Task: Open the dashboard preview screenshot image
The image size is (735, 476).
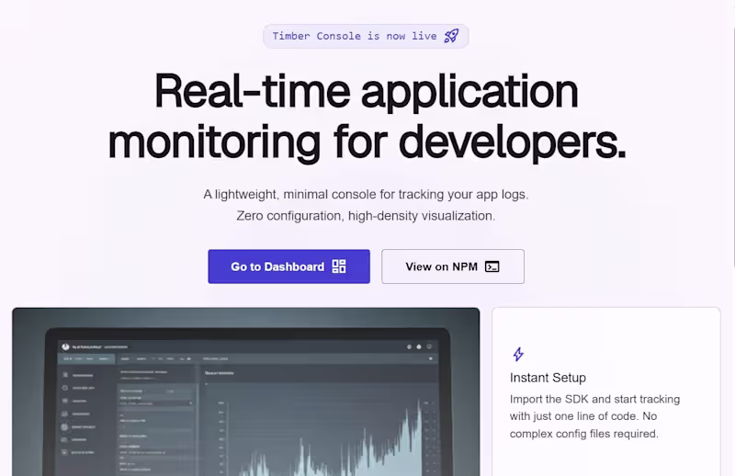Action: coord(246,392)
